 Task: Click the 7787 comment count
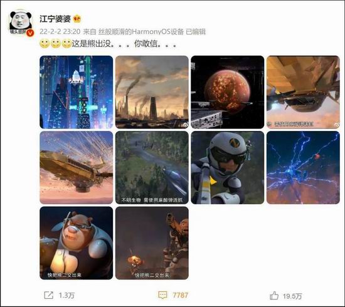click(180, 295)
